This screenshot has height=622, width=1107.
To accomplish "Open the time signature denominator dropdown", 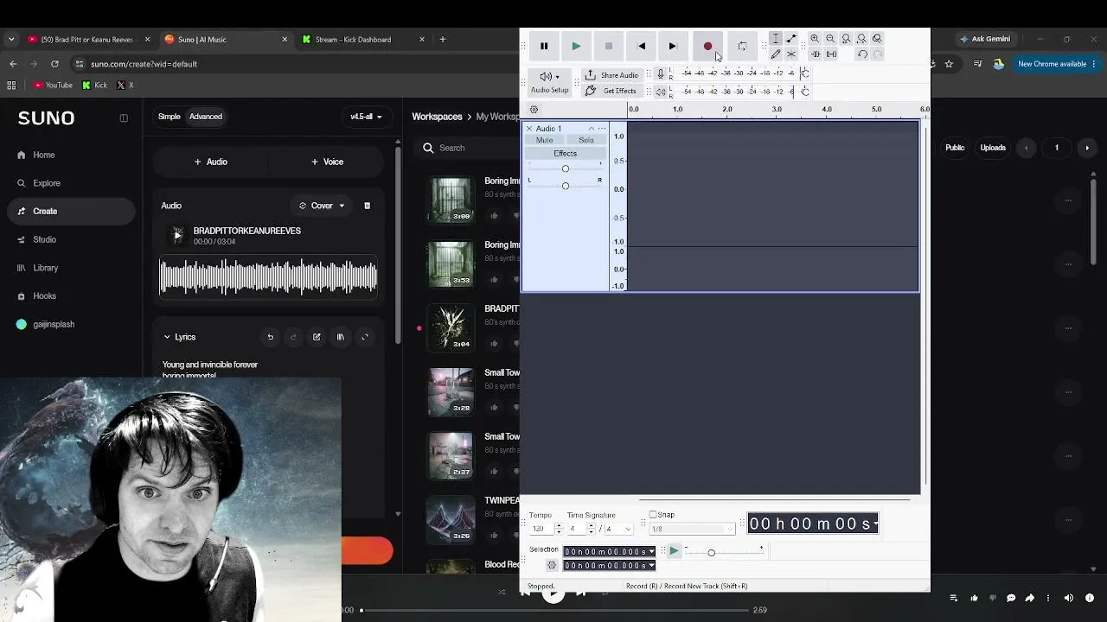I will click(x=619, y=529).
